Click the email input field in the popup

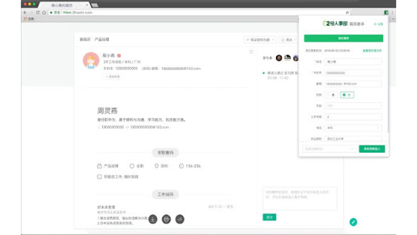pyautogui.click(x=353, y=83)
